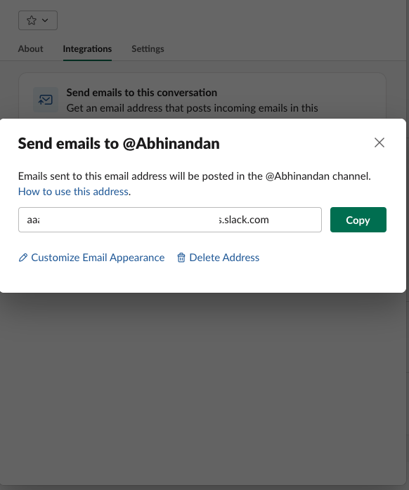Open the 'How to use this address' link
The image size is (409, 490).
click(x=73, y=192)
